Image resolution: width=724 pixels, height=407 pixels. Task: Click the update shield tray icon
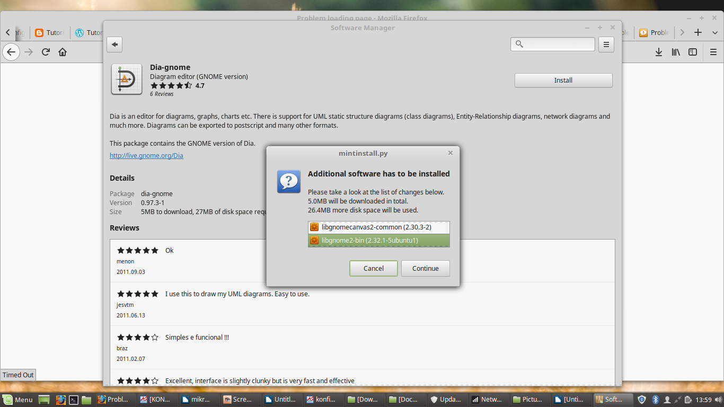coord(642,400)
